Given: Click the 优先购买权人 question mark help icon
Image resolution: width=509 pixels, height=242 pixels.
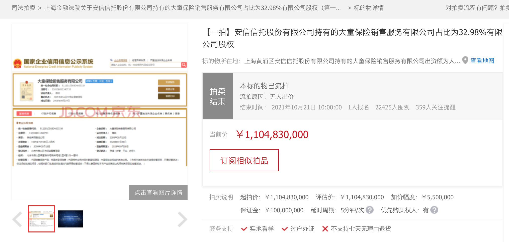Looking at the screenshot, I should (x=434, y=210).
